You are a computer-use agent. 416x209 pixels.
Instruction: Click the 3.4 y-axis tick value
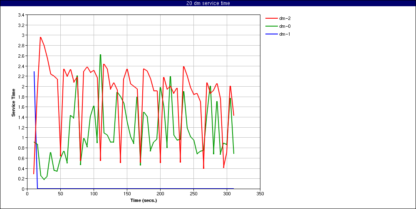(x=21, y=15)
